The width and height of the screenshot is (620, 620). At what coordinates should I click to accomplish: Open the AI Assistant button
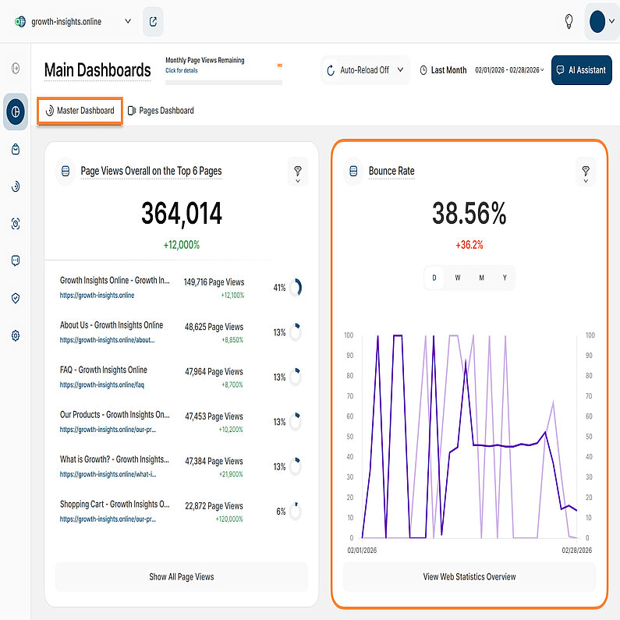coord(581,70)
